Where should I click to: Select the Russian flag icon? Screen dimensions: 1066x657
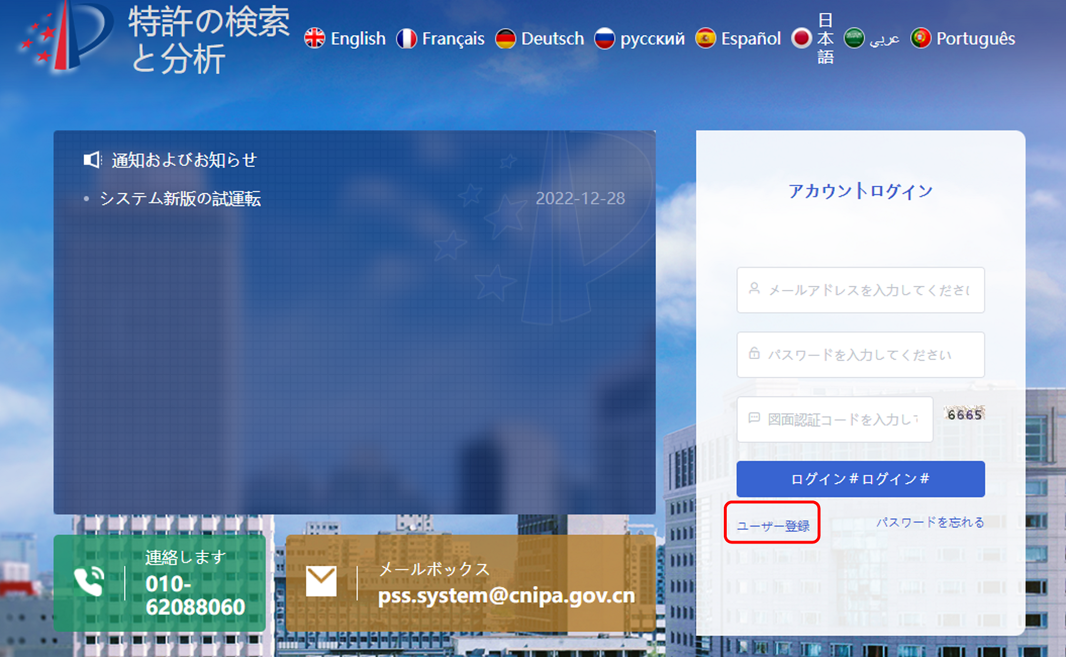pyautogui.click(x=605, y=38)
